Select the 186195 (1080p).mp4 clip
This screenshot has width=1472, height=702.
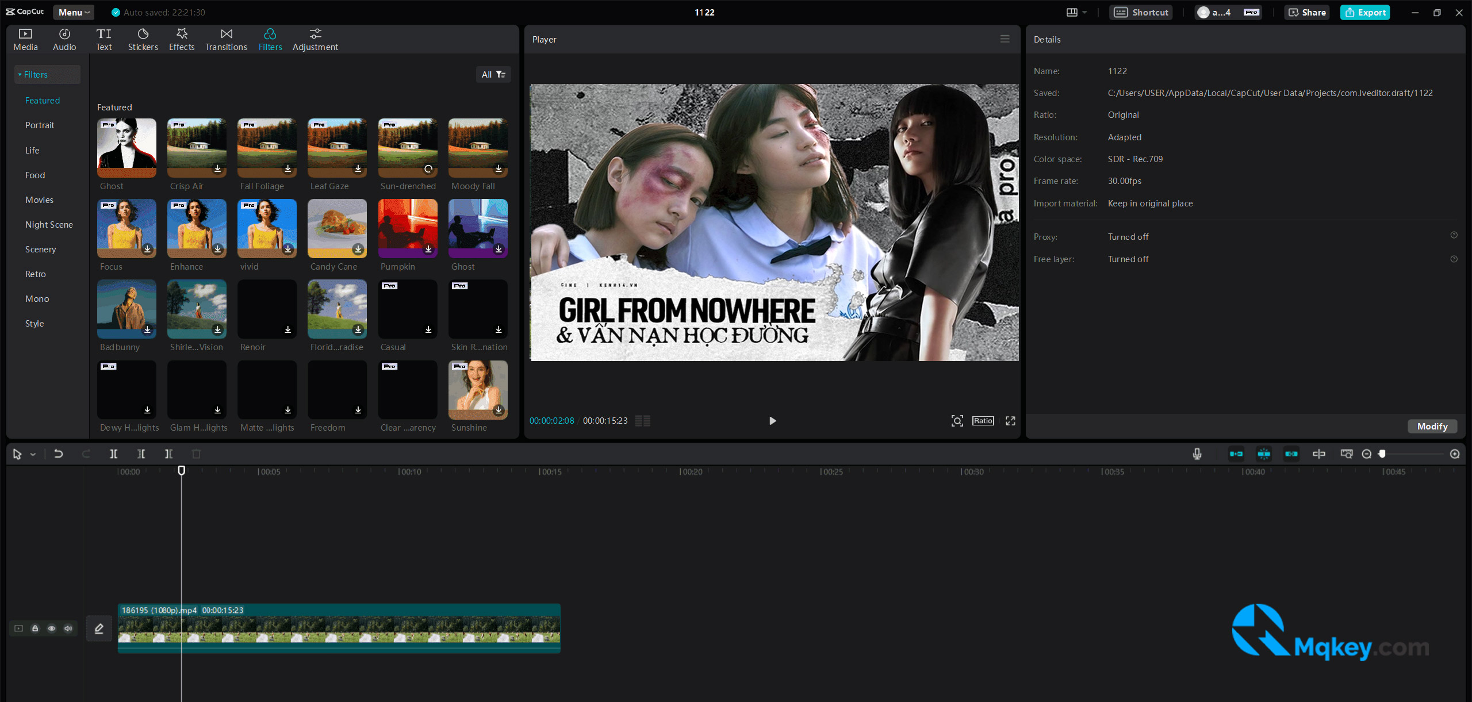coord(339,628)
